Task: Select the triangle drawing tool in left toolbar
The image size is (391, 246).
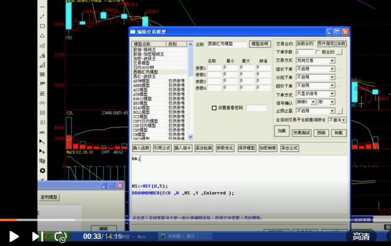Action: (42, 36)
